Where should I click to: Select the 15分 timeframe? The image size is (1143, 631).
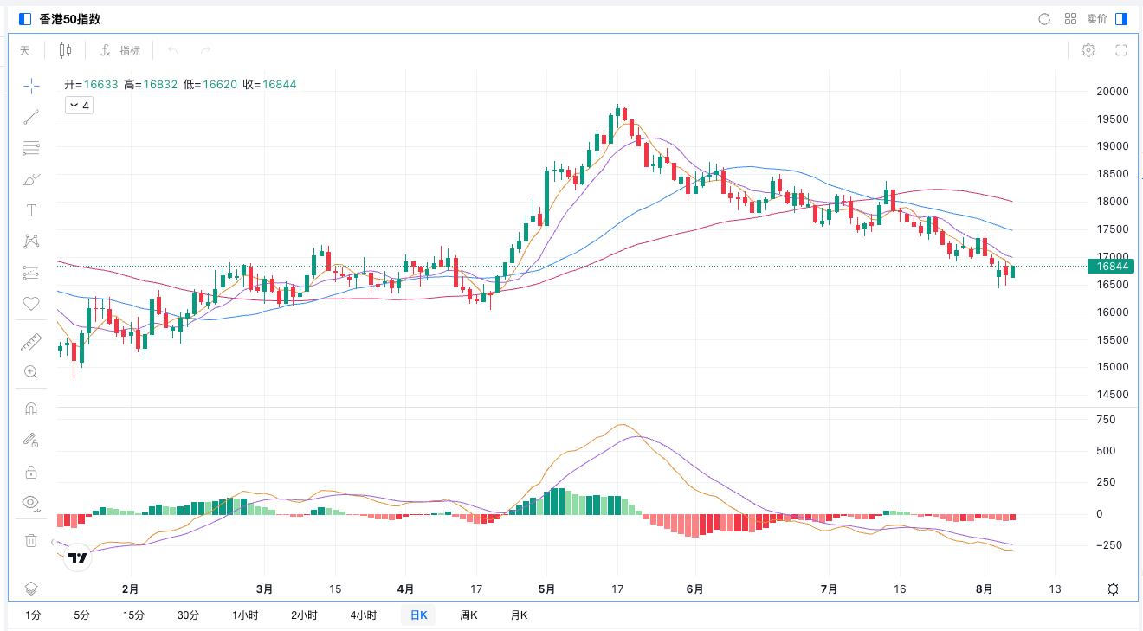133,615
